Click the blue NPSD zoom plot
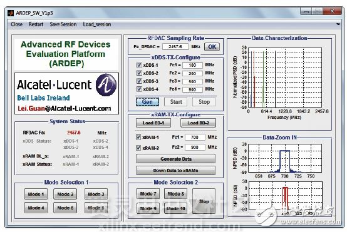The image size is (347, 232). click(285, 158)
